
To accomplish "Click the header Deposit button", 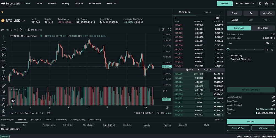I will point(225,4).
